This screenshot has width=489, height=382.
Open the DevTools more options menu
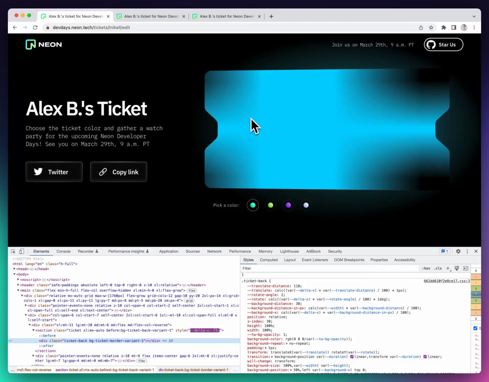467,251
